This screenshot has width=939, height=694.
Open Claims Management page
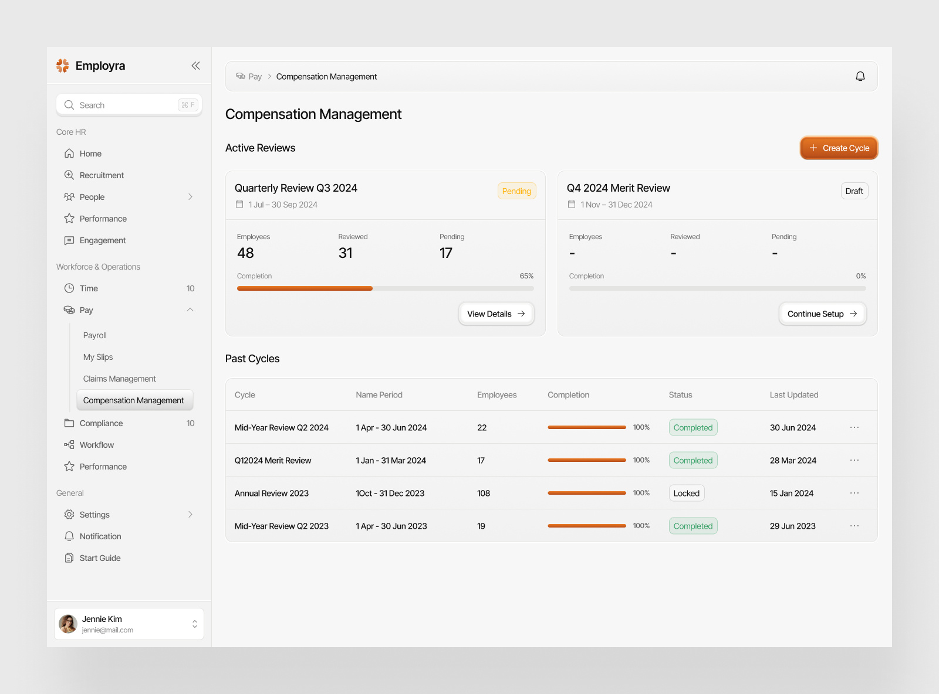coord(120,379)
